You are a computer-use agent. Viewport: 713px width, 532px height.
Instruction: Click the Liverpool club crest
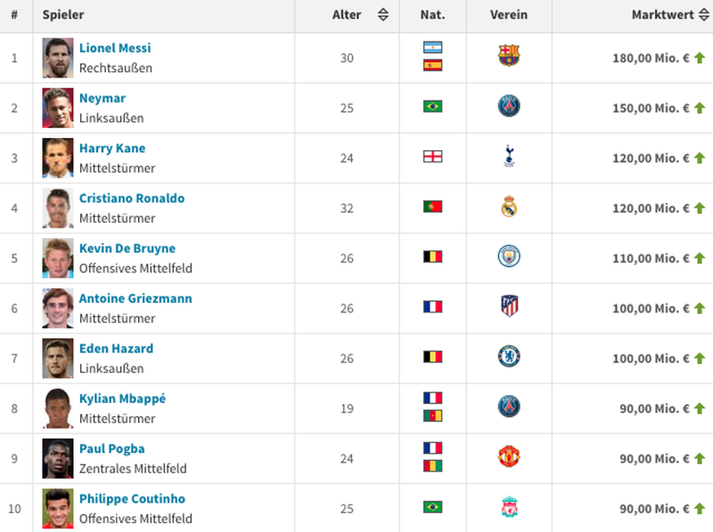pyautogui.click(x=509, y=508)
